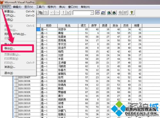This screenshot has width=160, height=118.
Task: Select the name cell 何彦华
Action: coord(68,29)
